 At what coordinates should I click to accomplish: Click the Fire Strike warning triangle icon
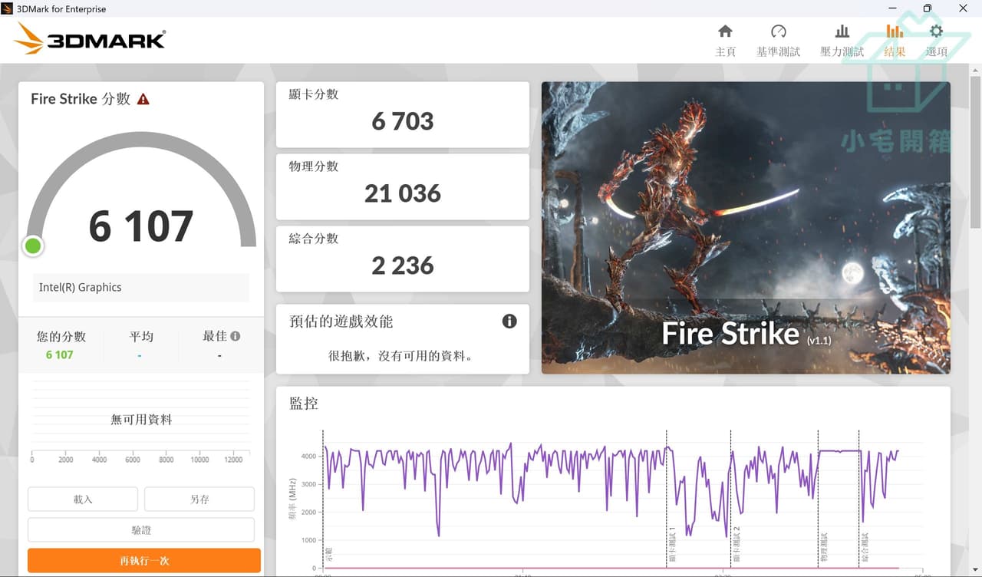tap(143, 99)
